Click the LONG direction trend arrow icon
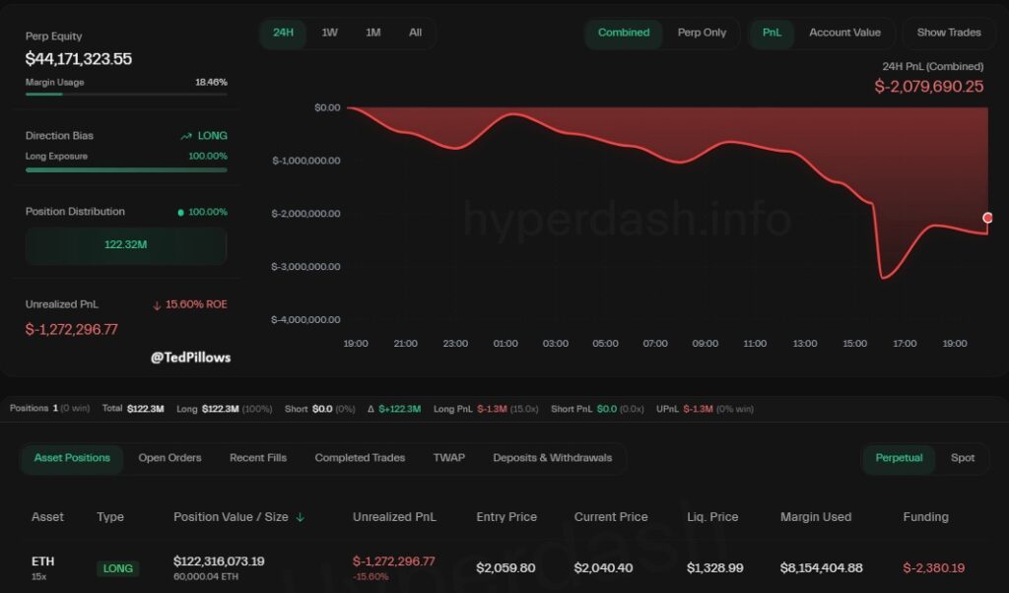The image size is (1009, 593). point(186,136)
